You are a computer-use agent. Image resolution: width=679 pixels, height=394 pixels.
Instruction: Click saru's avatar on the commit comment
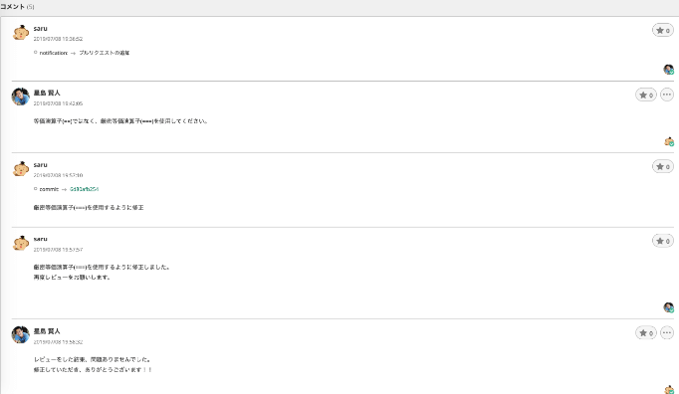click(x=20, y=169)
